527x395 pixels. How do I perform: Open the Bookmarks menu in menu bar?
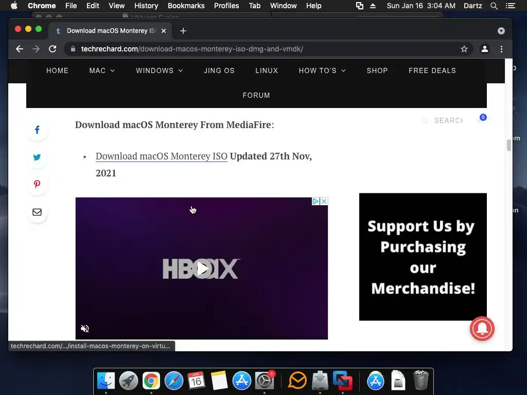(x=186, y=6)
